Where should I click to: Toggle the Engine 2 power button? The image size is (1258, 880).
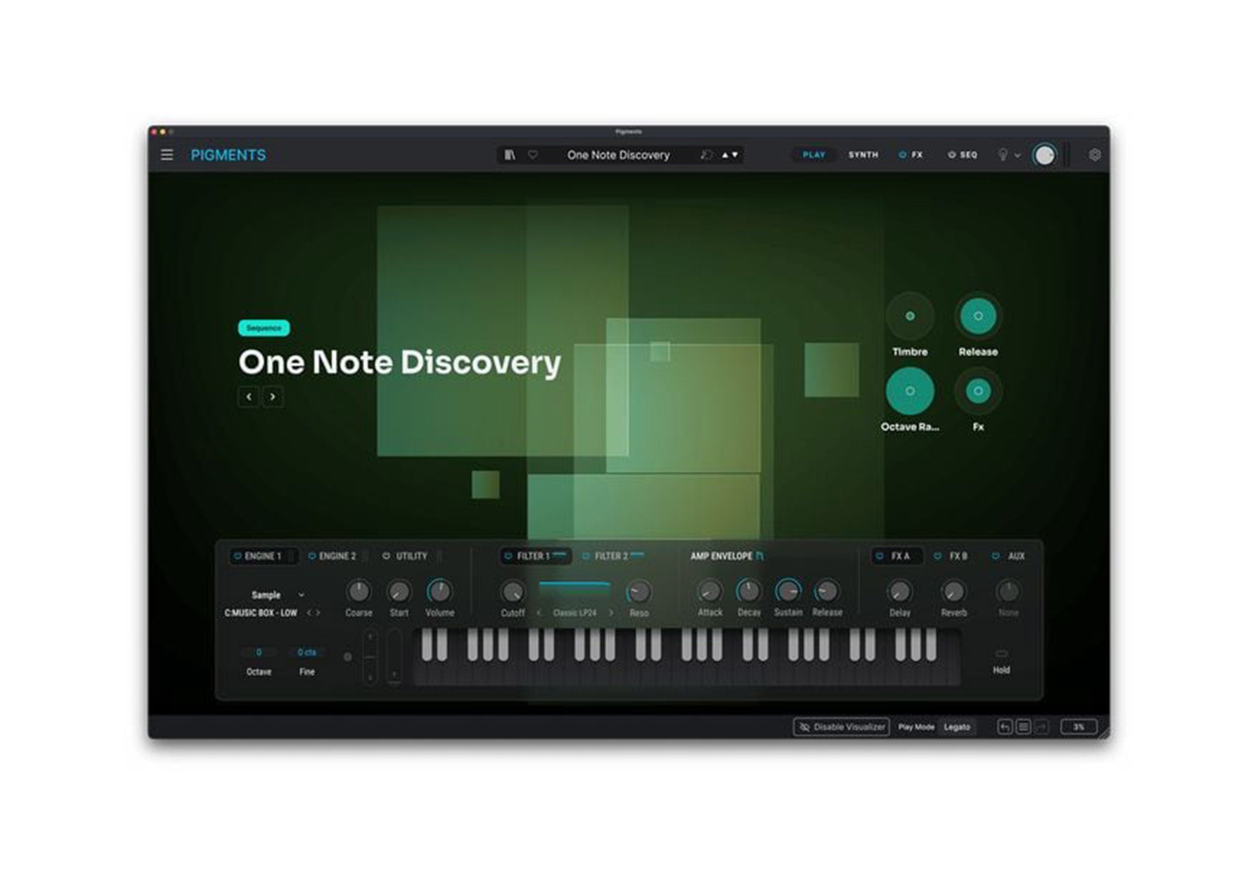[312, 556]
